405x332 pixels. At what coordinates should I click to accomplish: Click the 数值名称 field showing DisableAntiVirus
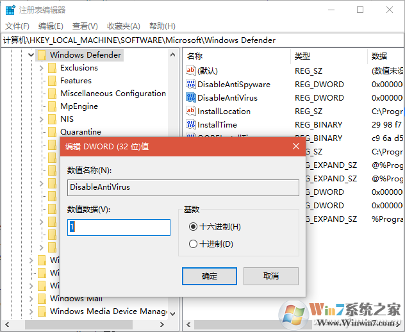tap(183, 187)
